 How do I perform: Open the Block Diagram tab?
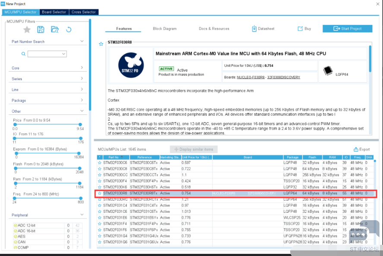pyautogui.click(x=165, y=28)
